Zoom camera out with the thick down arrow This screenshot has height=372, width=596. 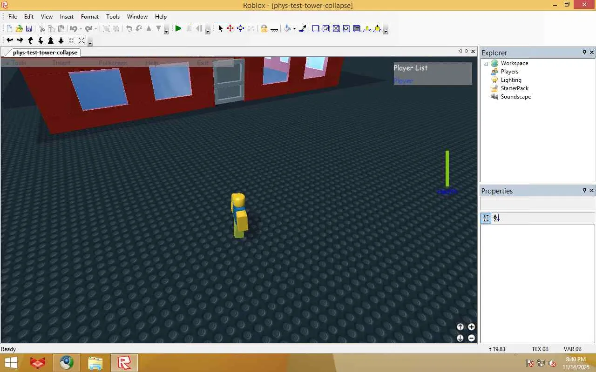(61, 40)
